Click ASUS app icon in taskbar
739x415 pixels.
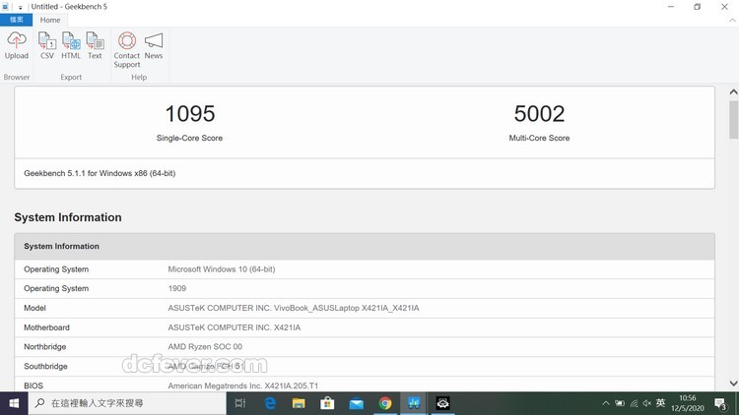tap(442, 403)
